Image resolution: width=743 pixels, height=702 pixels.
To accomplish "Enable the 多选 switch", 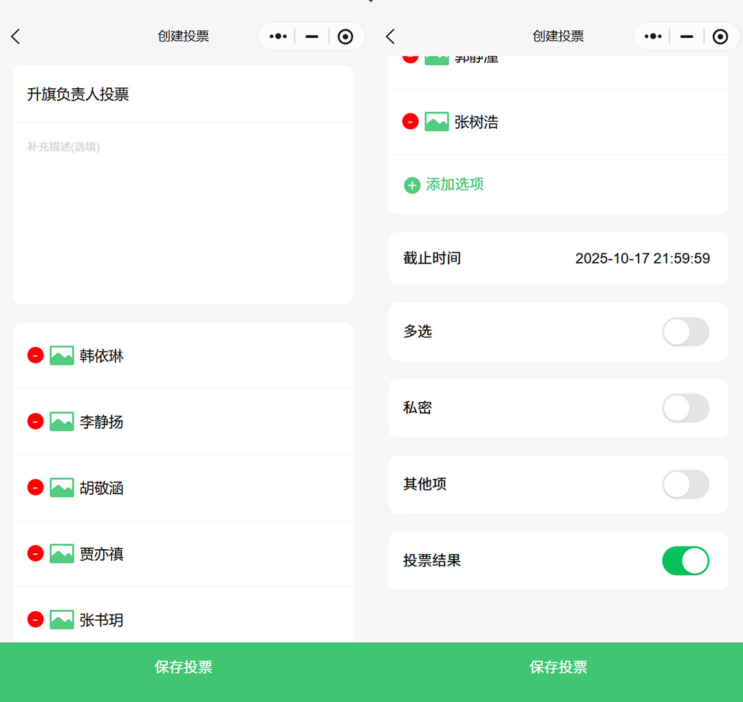I will click(685, 332).
